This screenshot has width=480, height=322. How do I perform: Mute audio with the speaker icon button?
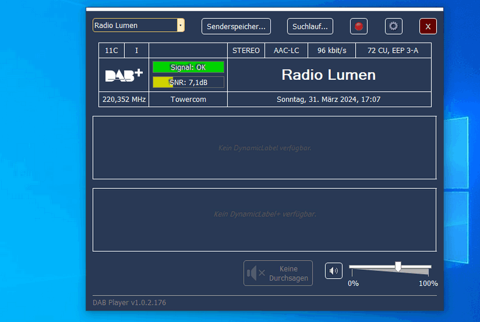click(334, 270)
